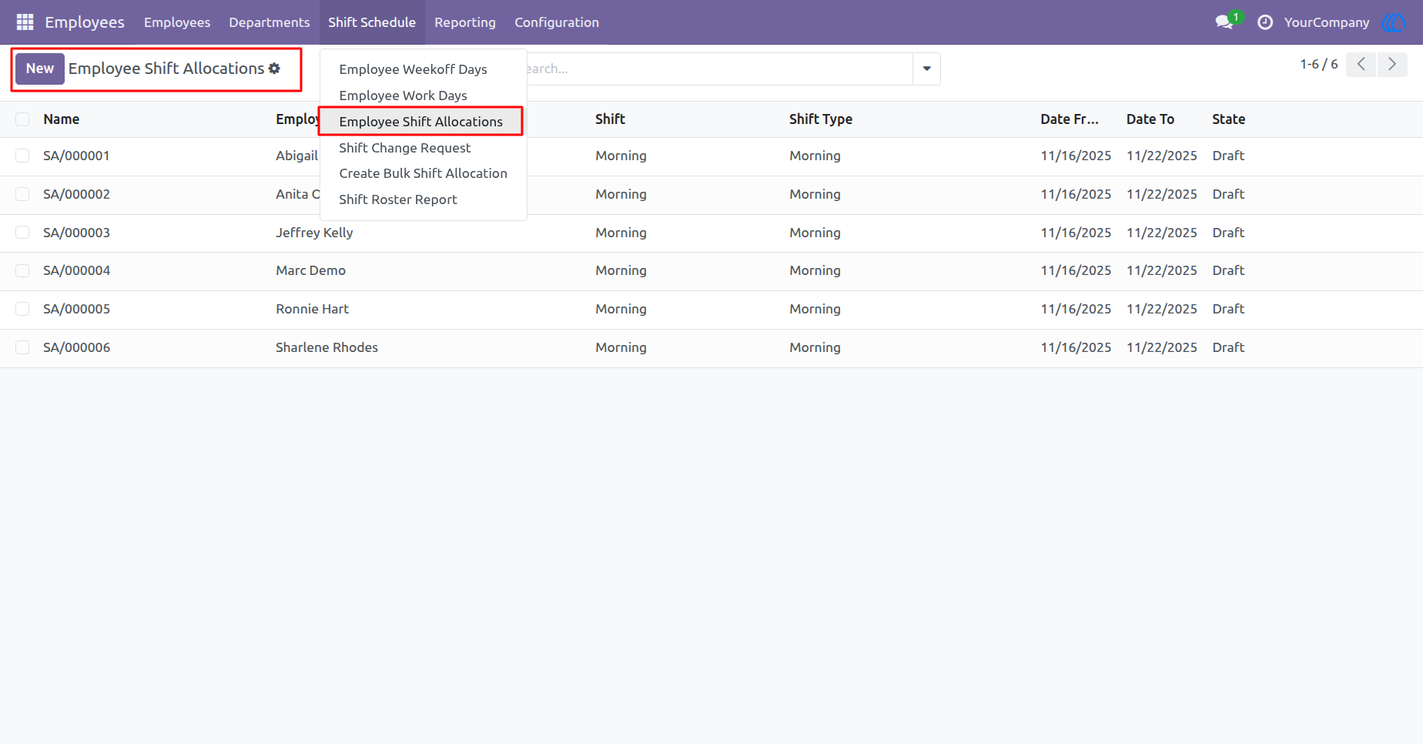Select Employee Weekoff Days menu item

click(x=423, y=69)
